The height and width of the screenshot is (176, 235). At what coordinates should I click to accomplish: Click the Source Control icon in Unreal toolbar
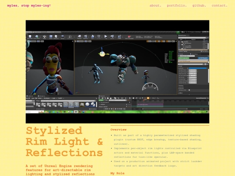click(37, 37)
